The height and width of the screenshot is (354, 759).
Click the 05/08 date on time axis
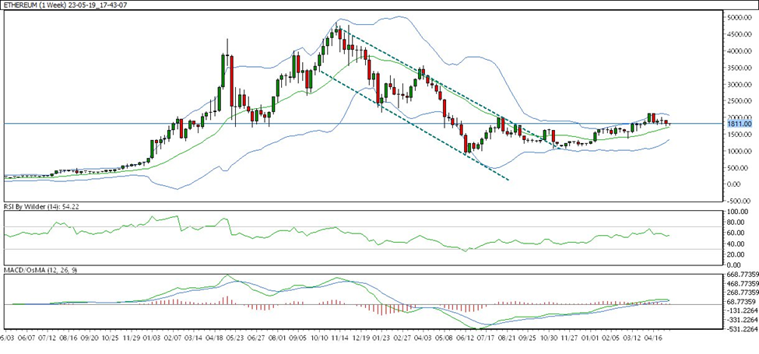[x=446, y=340]
